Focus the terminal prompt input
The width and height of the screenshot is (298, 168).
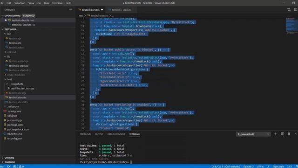click(131, 162)
